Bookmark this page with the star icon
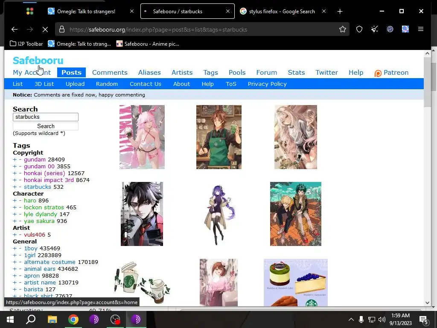This screenshot has height=328, width=437. click(343, 29)
